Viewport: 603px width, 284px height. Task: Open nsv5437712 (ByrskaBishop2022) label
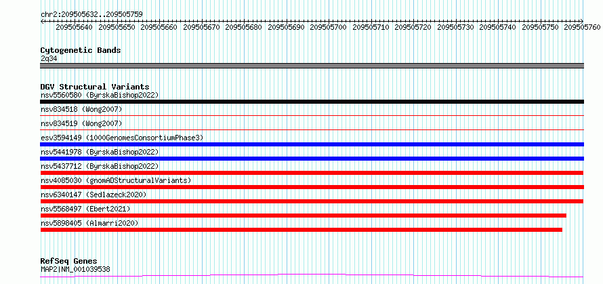click(100, 166)
